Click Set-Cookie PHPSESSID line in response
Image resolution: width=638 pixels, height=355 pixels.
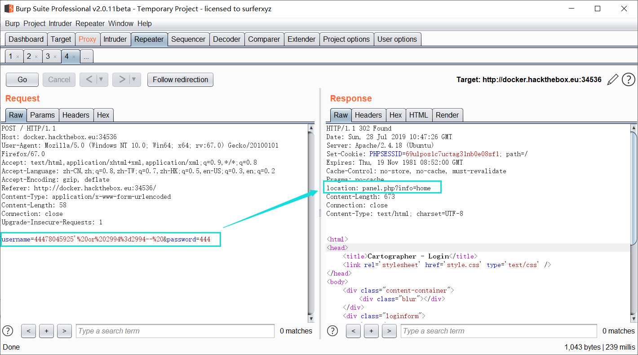click(427, 154)
